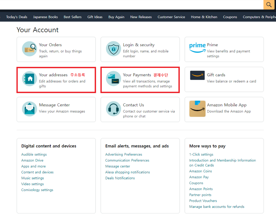Viewport: 276px width, 220px height.
Task: Open Customer Service navigation item
Action: point(171,17)
